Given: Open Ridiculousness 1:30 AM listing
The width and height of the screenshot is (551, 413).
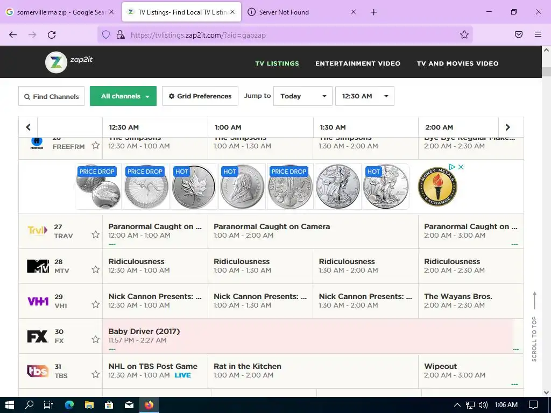Looking at the screenshot, I should [x=365, y=266].
